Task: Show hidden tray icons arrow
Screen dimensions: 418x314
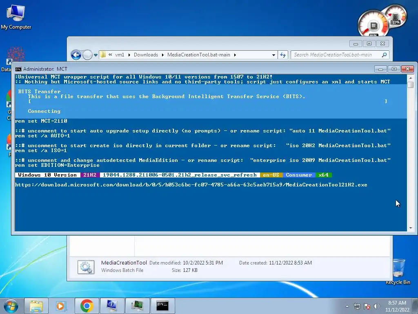Action: point(347,306)
